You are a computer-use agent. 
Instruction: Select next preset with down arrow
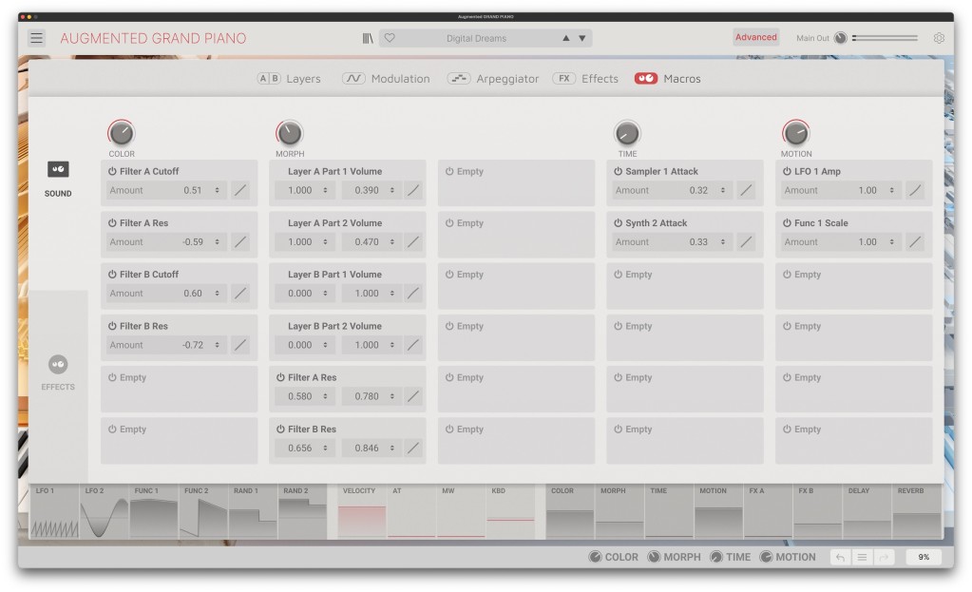click(582, 38)
